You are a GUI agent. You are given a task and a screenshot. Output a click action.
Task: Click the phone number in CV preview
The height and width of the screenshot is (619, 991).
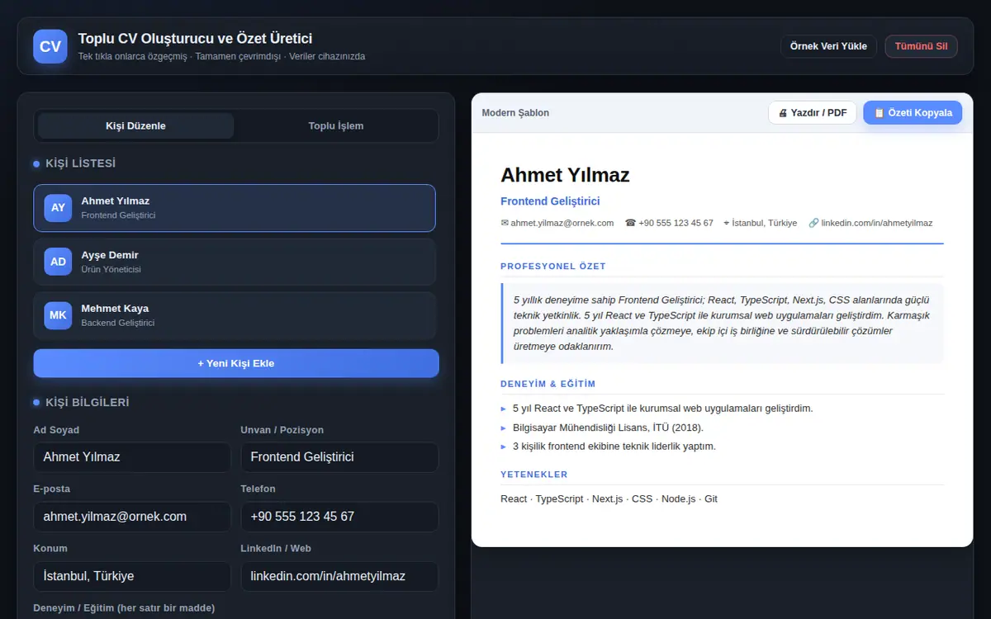tap(676, 223)
